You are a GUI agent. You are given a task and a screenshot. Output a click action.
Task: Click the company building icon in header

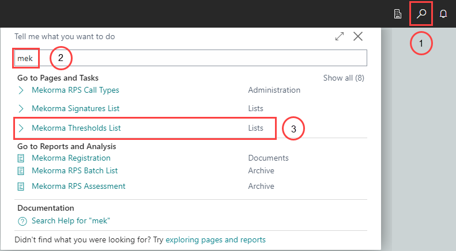click(398, 14)
